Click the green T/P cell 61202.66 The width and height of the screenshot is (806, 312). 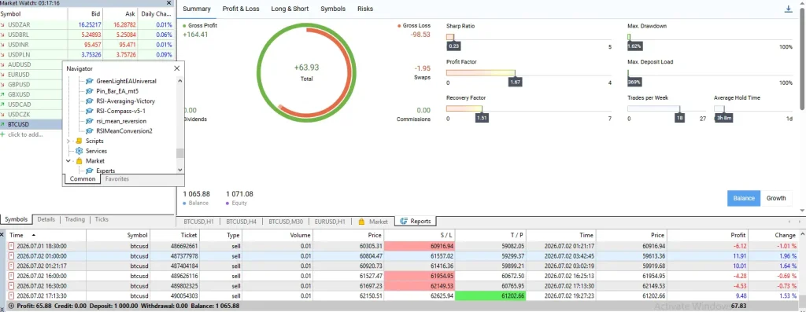point(490,295)
